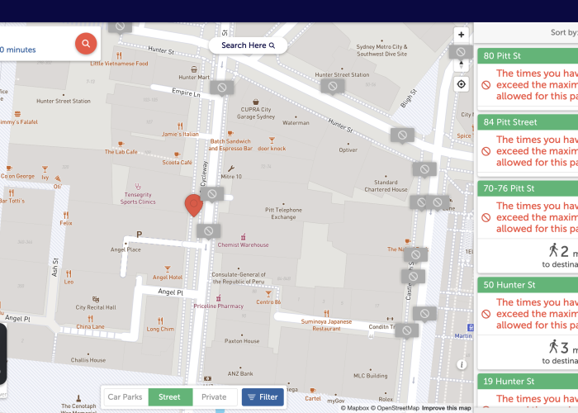
Task: Click the OpenStreetMap attribution link
Action: (x=396, y=408)
